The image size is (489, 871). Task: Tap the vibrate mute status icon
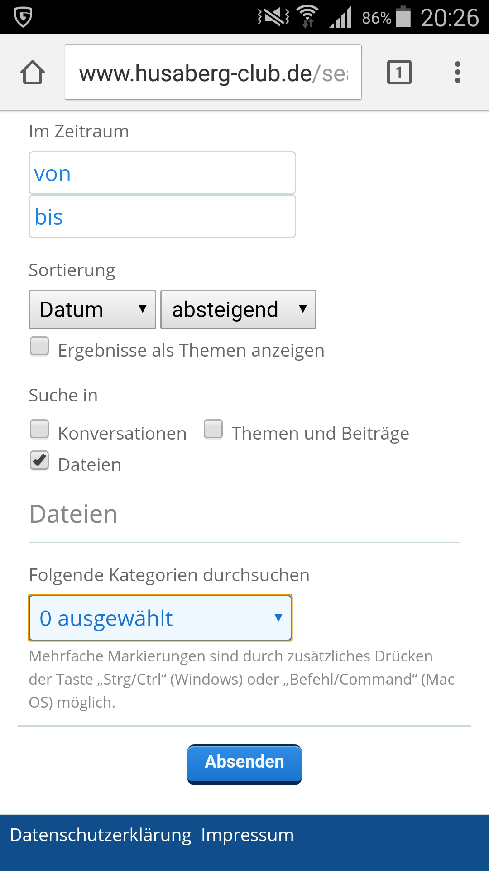point(273,17)
